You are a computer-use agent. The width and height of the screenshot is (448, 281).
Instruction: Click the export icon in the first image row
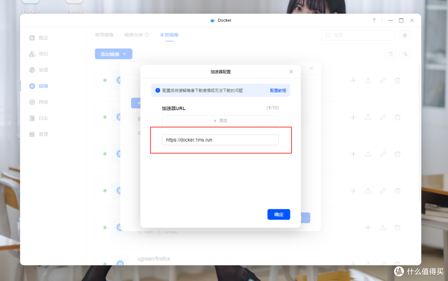(368, 81)
